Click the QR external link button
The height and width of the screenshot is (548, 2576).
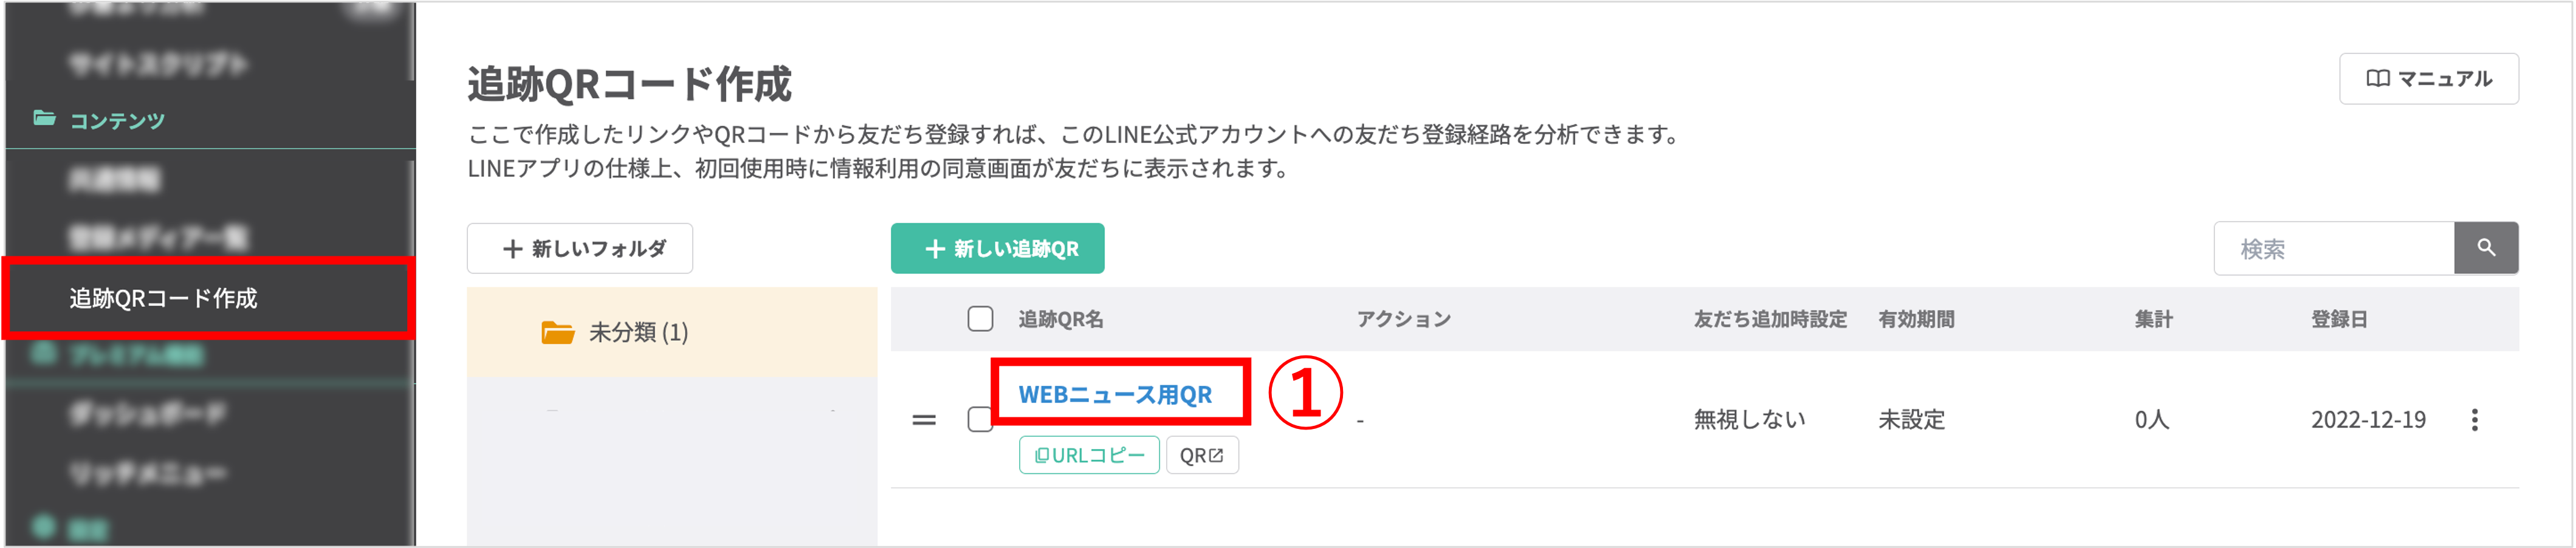[1201, 455]
